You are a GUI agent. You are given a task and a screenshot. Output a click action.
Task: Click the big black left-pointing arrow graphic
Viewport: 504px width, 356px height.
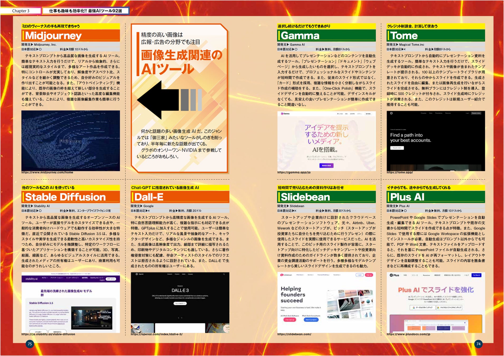[158, 100]
